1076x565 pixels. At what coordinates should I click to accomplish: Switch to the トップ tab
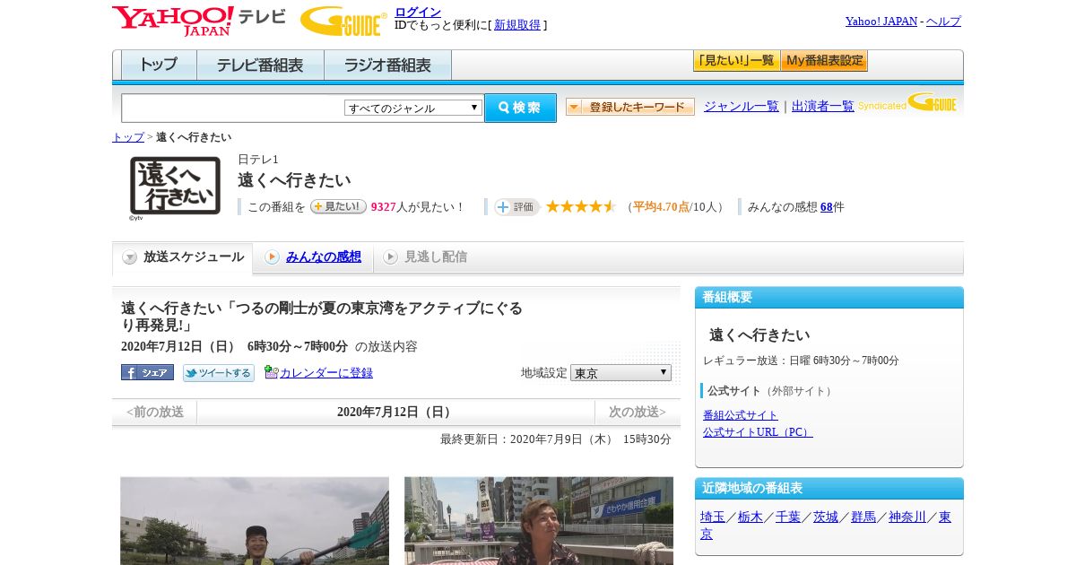(159, 65)
